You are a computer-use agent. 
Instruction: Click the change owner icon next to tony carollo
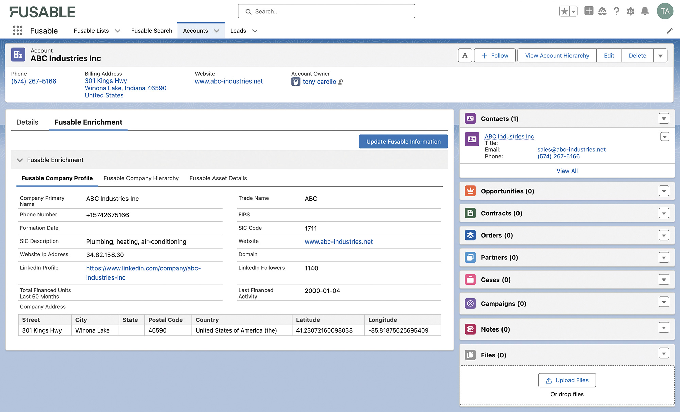click(341, 82)
